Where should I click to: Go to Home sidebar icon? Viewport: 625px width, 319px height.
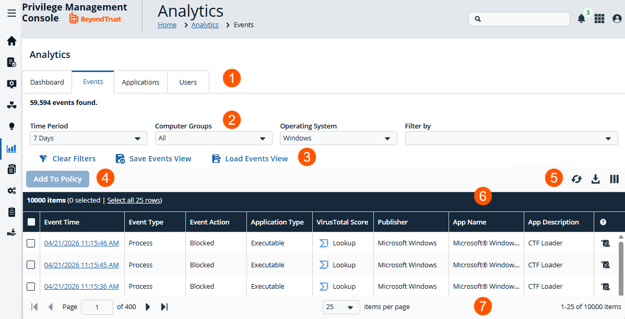pos(11,41)
